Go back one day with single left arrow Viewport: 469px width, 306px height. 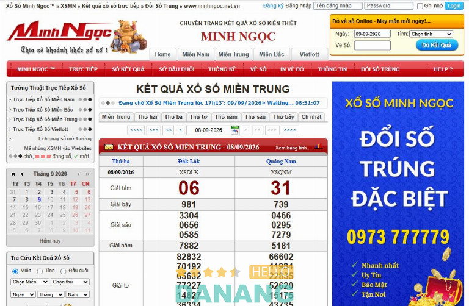point(180,130)
